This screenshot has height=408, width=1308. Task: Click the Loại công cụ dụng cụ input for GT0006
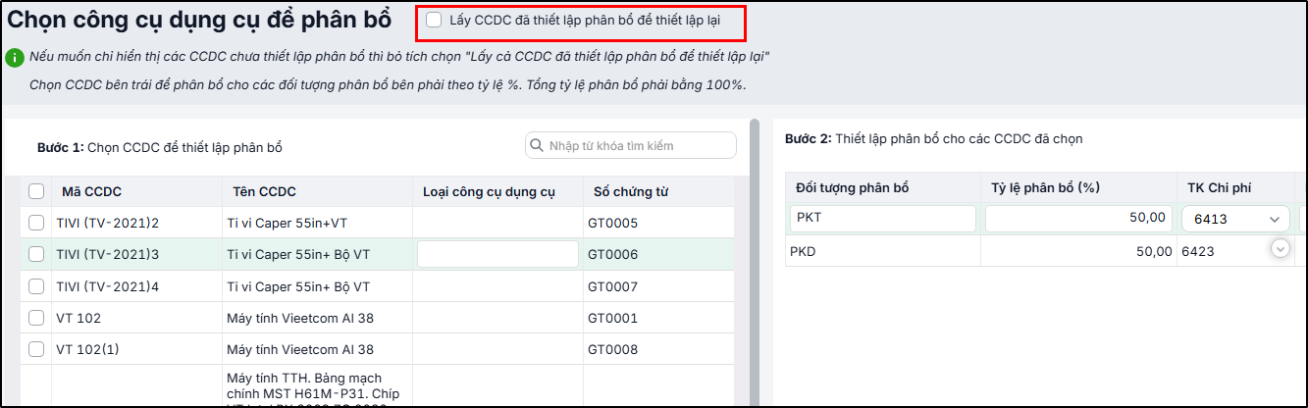(497, 254)
